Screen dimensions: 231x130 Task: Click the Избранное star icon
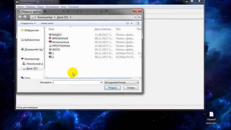tap(22, 30)
